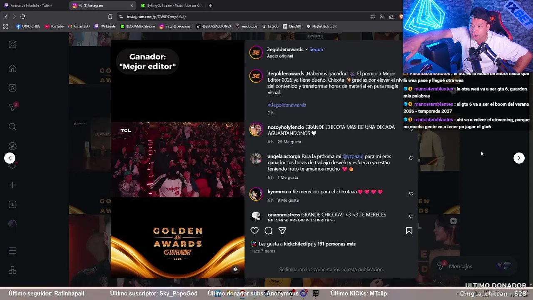Open OTPD CHILE bookmark
Viewport: 533px width, 300px height.
click(x=28, y=26)
